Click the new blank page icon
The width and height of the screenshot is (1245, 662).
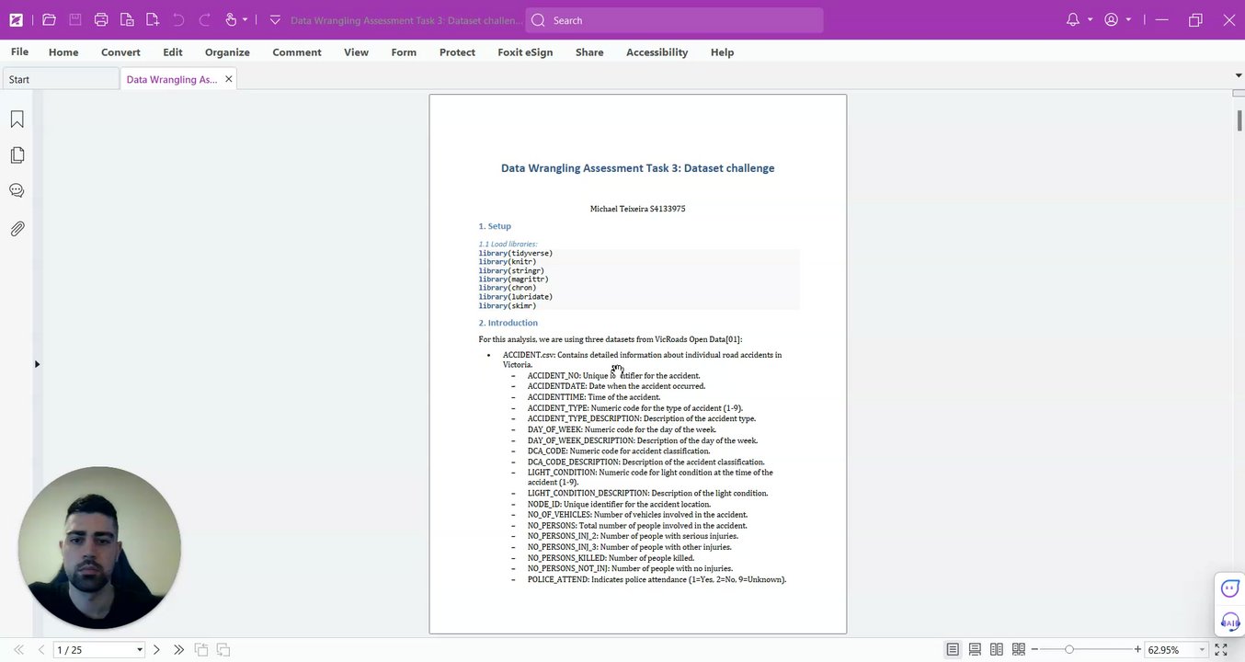click(153, 19)
